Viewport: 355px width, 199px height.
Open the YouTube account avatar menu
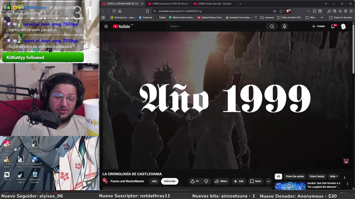(x=343, y=26)
